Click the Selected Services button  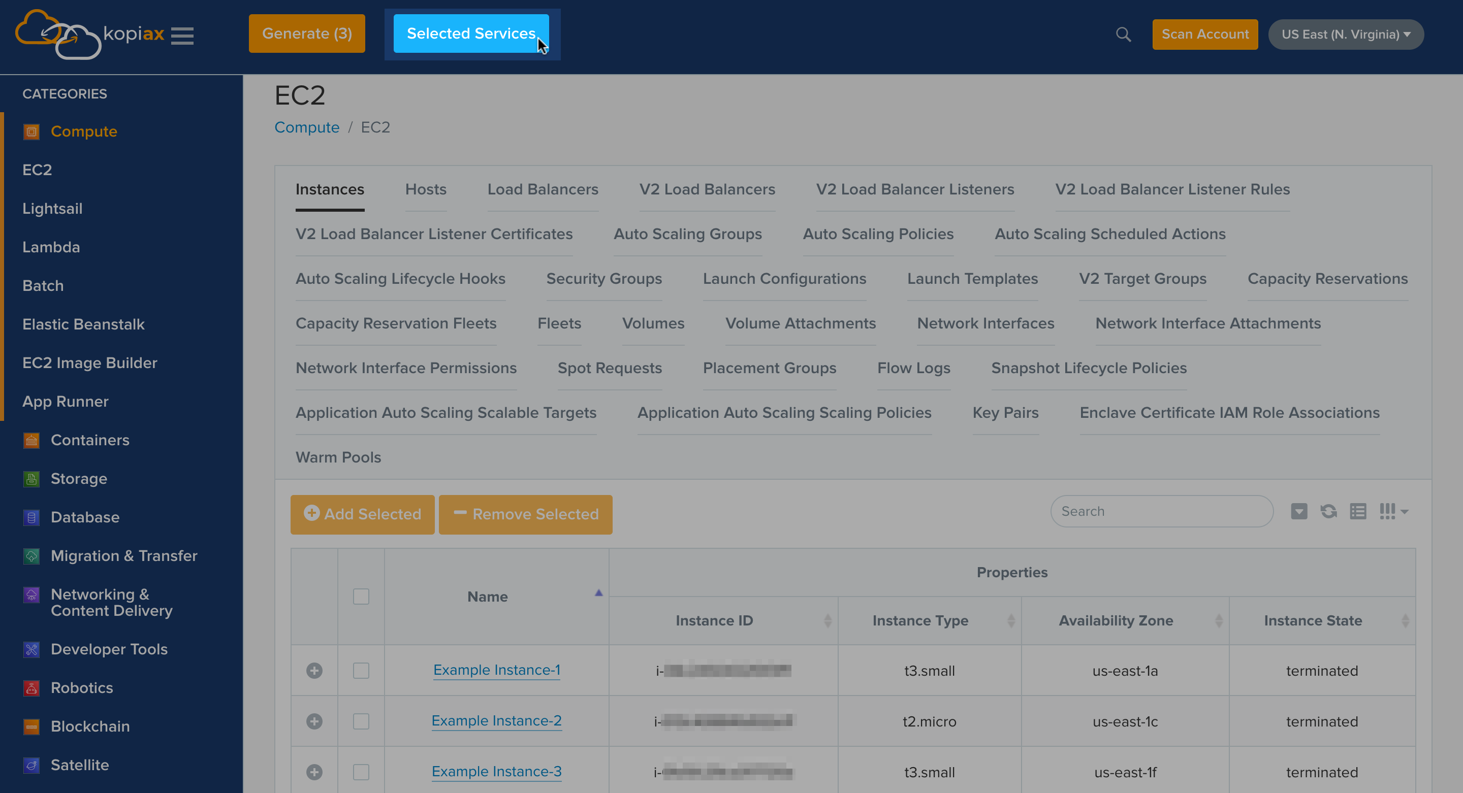click(471, 34)
